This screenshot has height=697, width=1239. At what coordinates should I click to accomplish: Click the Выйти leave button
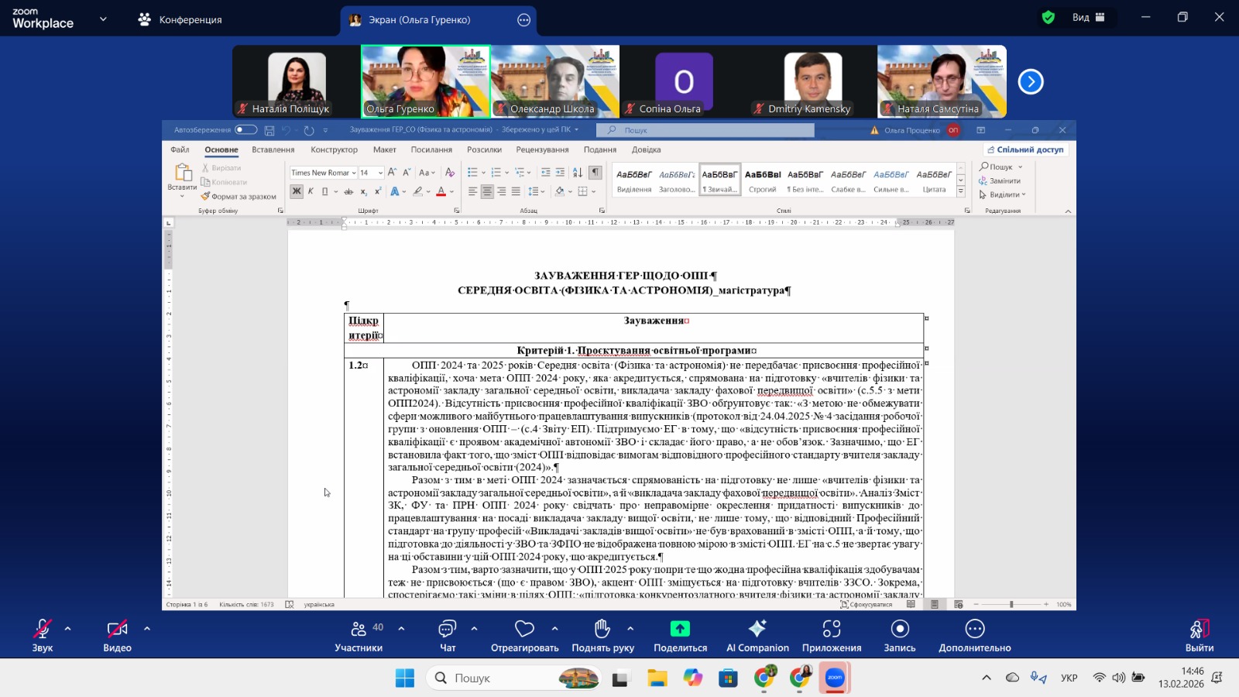pyautogui.click(x=1199, y=635)
